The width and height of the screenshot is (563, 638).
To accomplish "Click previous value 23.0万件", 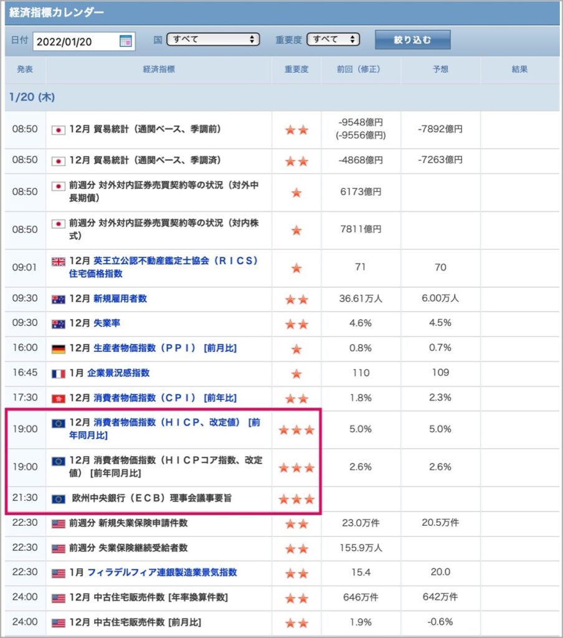I will point(361,523).
